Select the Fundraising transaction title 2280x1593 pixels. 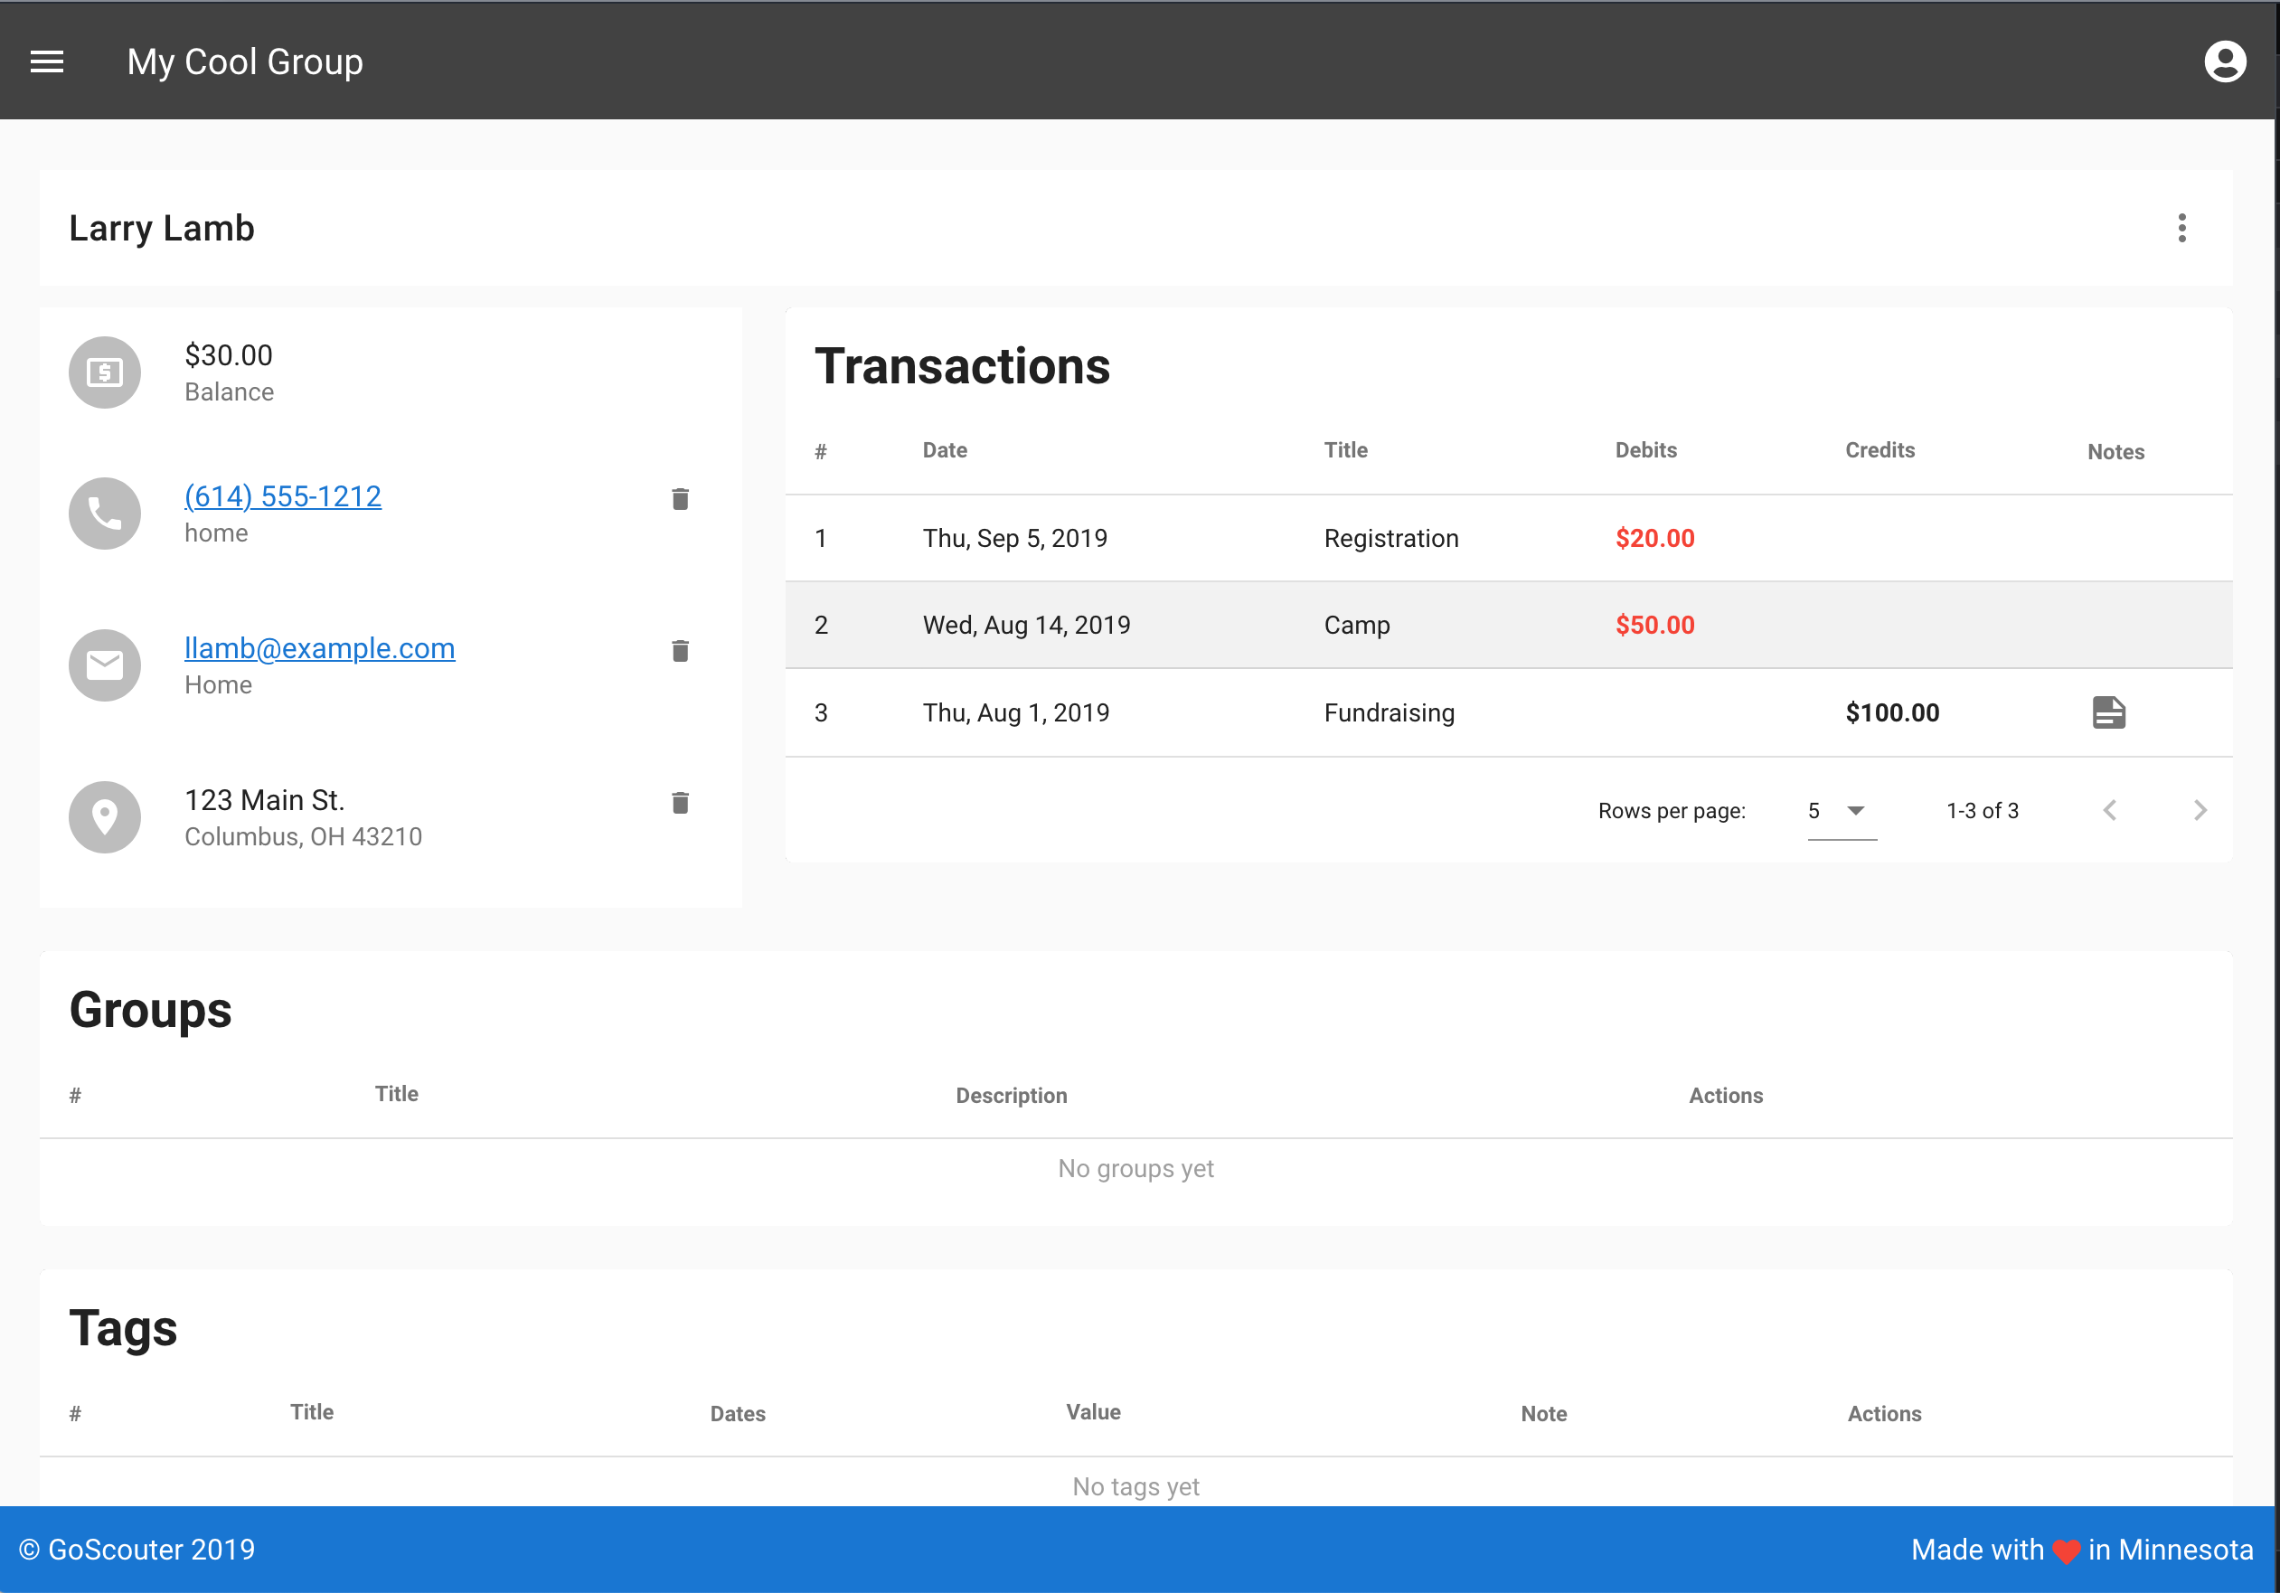tap(1390, 712)
